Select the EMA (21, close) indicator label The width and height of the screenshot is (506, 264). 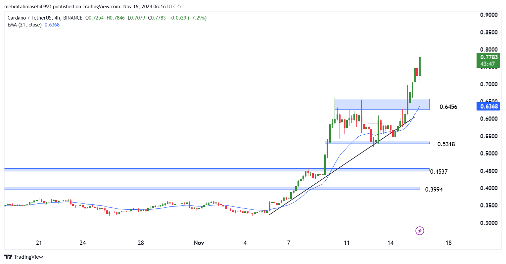point(24,25)
